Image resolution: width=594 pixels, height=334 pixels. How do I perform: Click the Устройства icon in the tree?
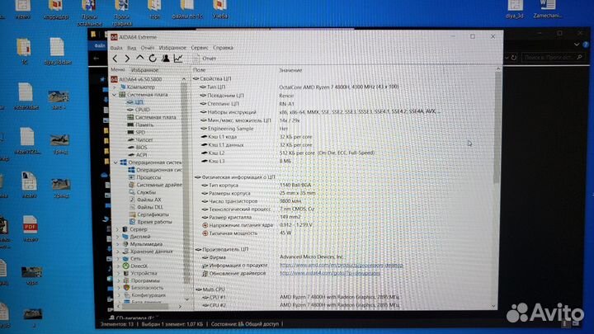pos(126,274)
